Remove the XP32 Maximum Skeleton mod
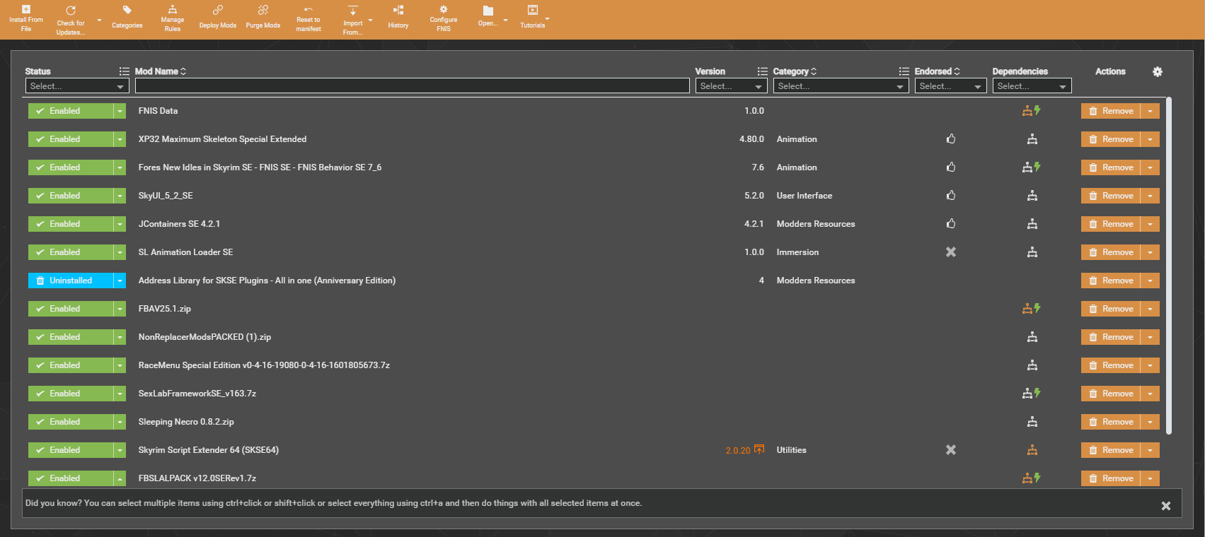The height and width of the screenshot is (537, 1205). 1111,139
